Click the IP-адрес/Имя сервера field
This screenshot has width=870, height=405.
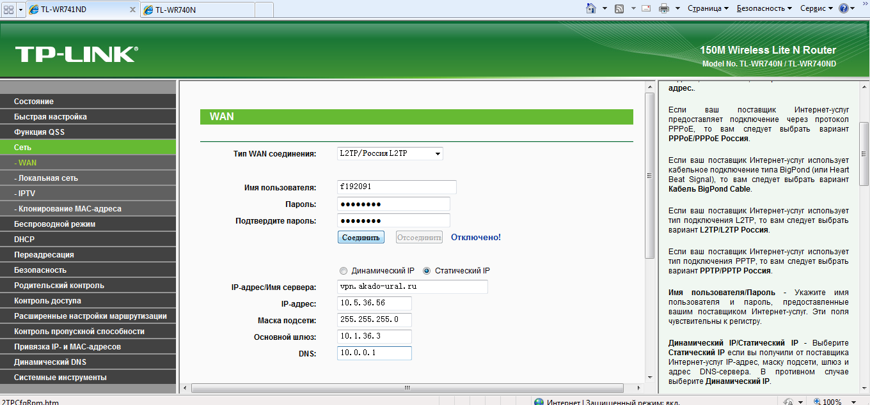coord(413,287)
